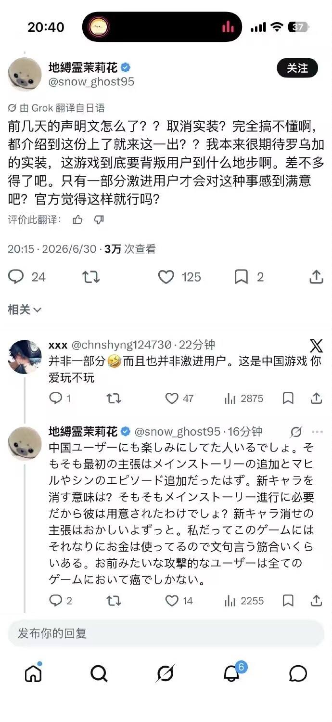Open the Search tab in bottom bar
The height and width of the screenshot is (722, 332).
[99, 674]
